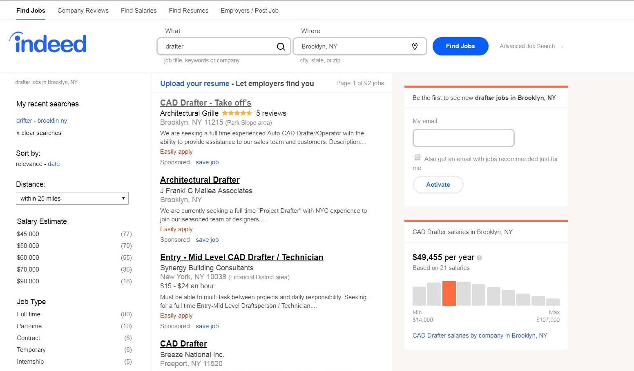Click the location pin icon in Where field

click(415, 46)
